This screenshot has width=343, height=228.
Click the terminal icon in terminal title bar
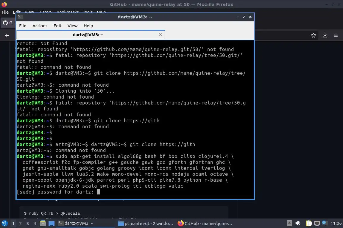pos(20,17)
